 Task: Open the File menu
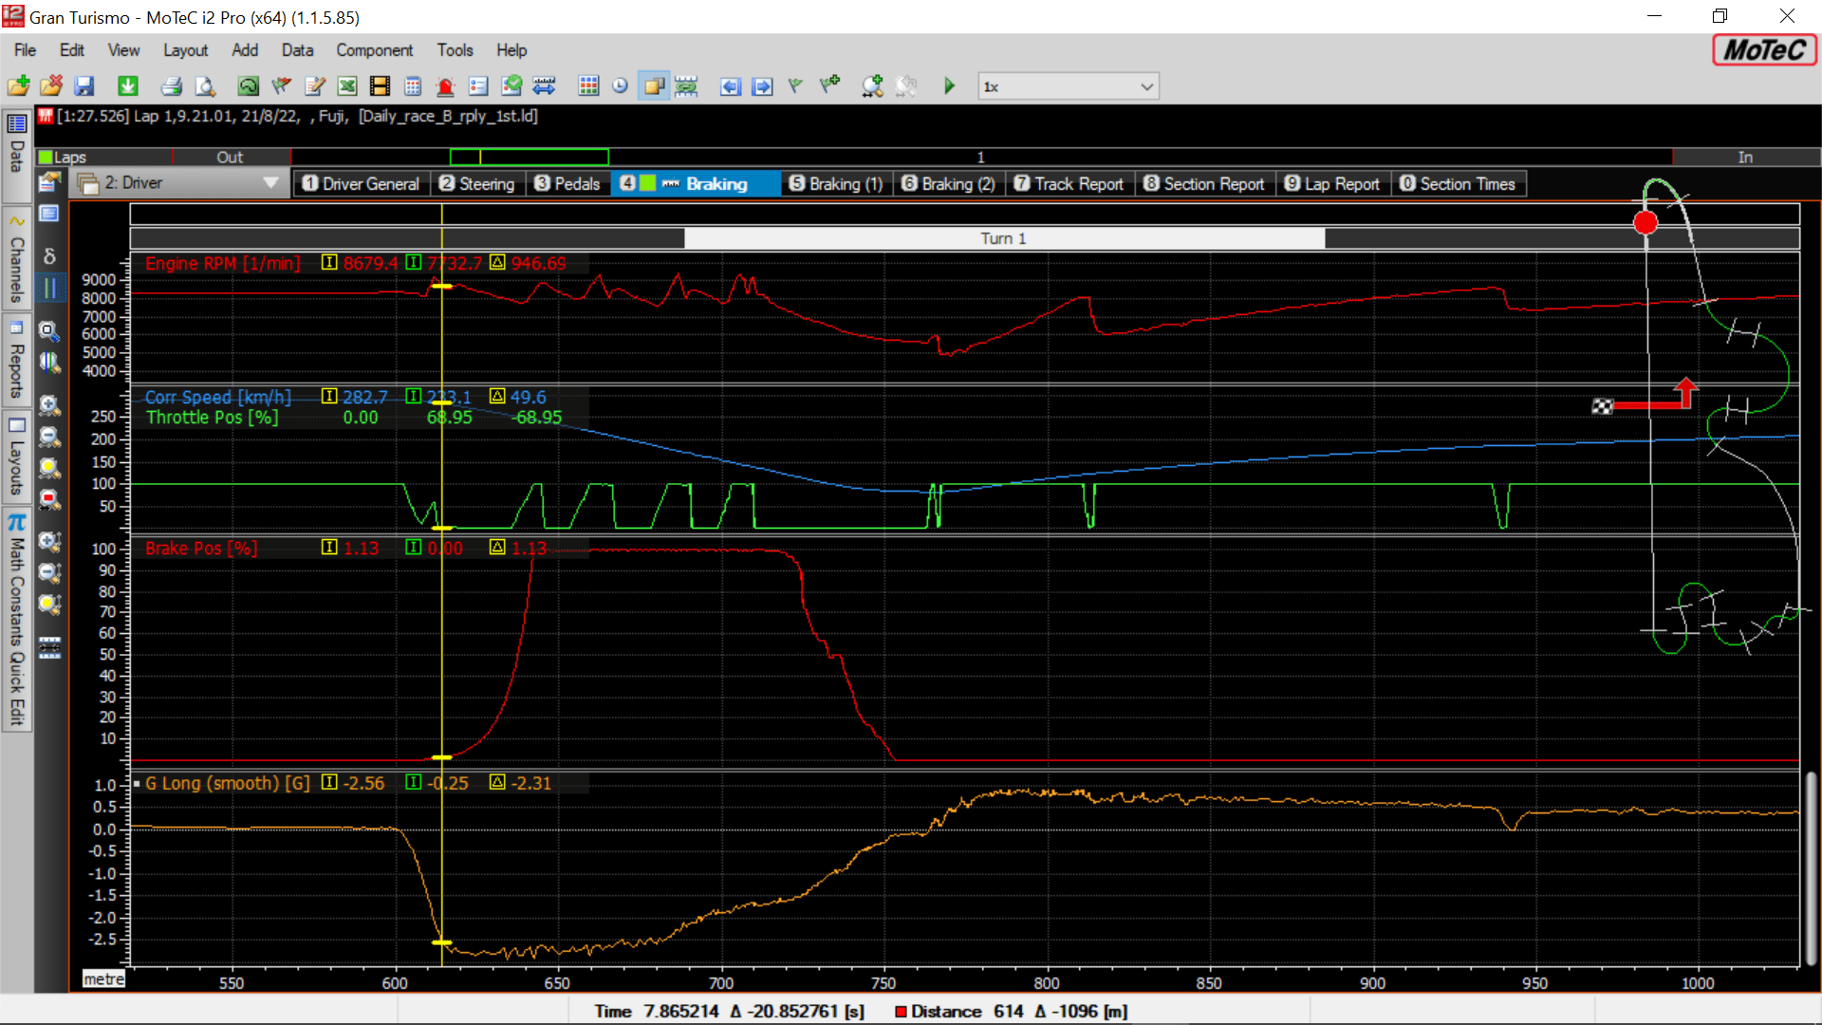tap(26, 50)
